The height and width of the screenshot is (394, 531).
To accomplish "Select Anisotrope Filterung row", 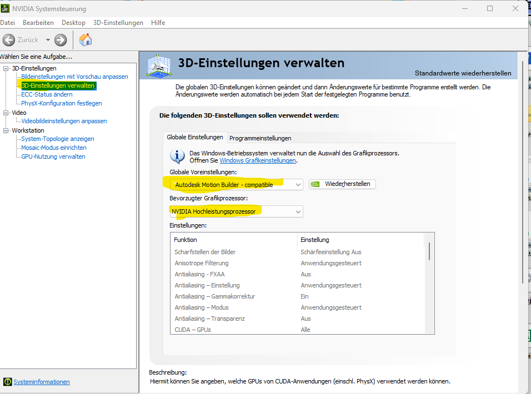I will 297,263.
